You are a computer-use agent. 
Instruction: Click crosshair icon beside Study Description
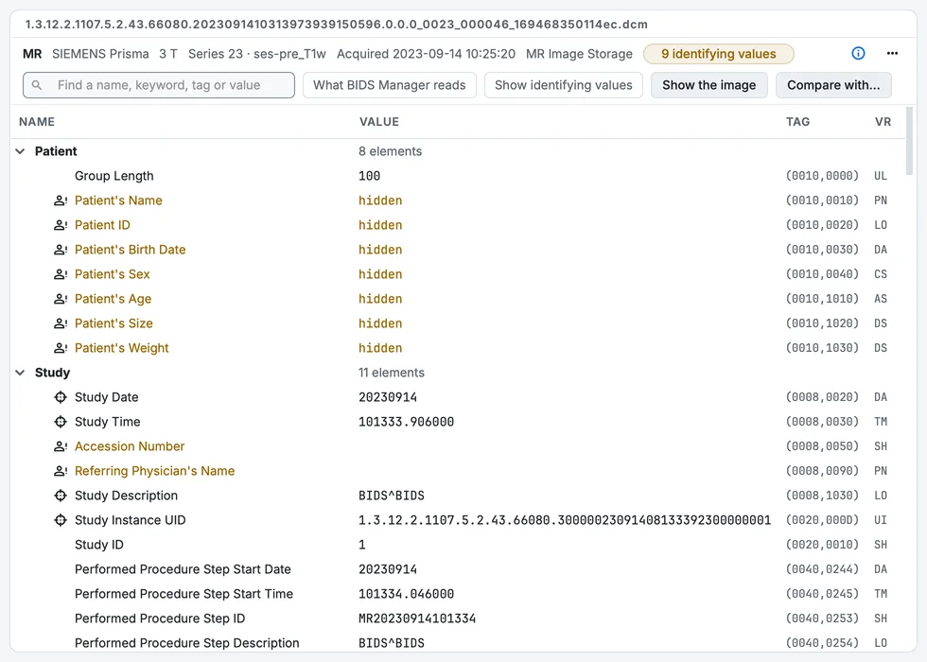(x=61, y=496)
